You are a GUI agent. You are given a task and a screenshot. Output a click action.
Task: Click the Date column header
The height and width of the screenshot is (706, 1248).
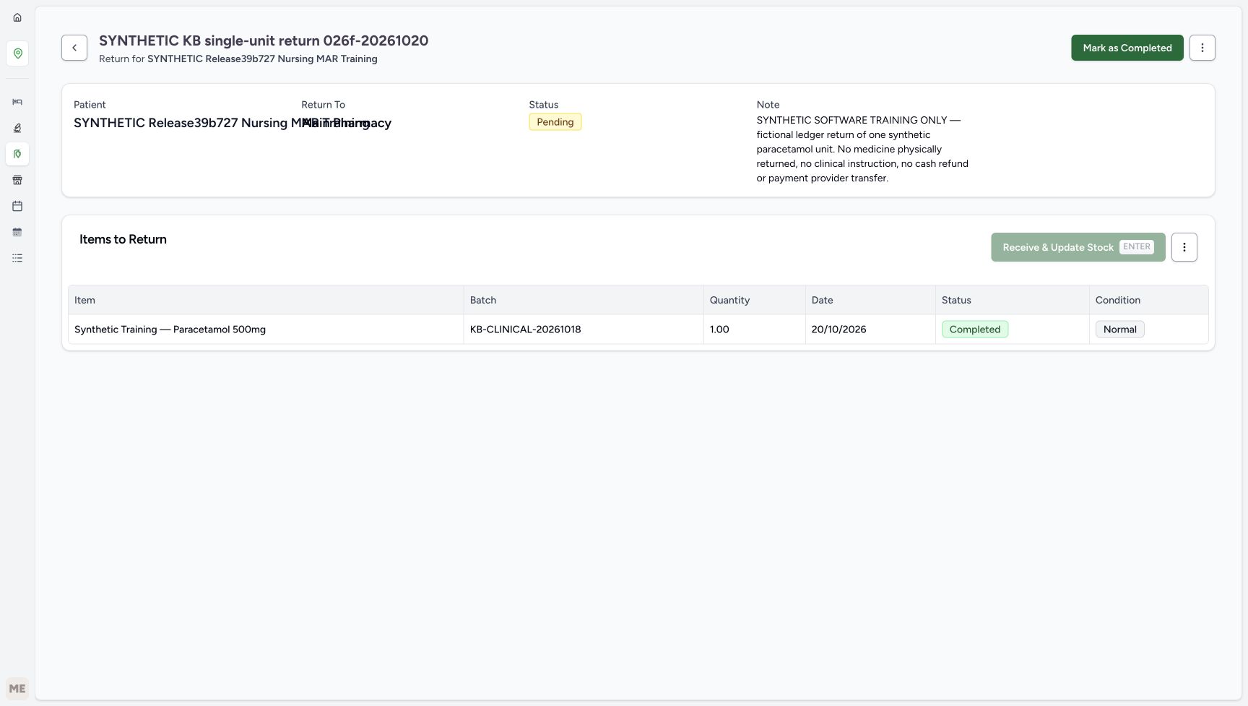coord(870,300)
